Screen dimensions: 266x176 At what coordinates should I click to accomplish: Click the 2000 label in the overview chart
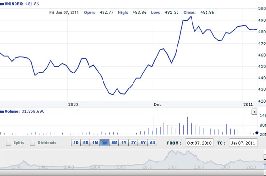(16, 167)
